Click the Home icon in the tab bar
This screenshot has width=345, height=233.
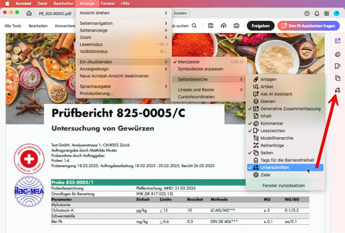pyautogui.click(x=29, y=13)
